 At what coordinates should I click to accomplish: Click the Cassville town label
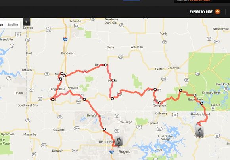pyautogui.click(x=174, y=68)
